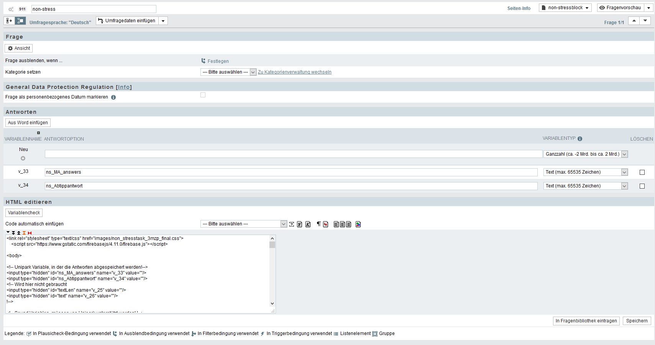Viewport: 655px width, 345px height.
Task: Click the add-question icon in the top-left toolbar
Action: coord(9,21)
